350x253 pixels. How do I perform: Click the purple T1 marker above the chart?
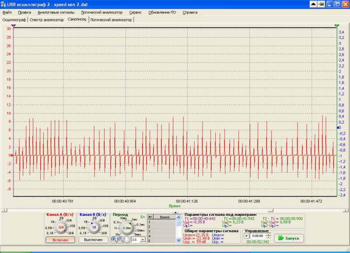(14, 26)
